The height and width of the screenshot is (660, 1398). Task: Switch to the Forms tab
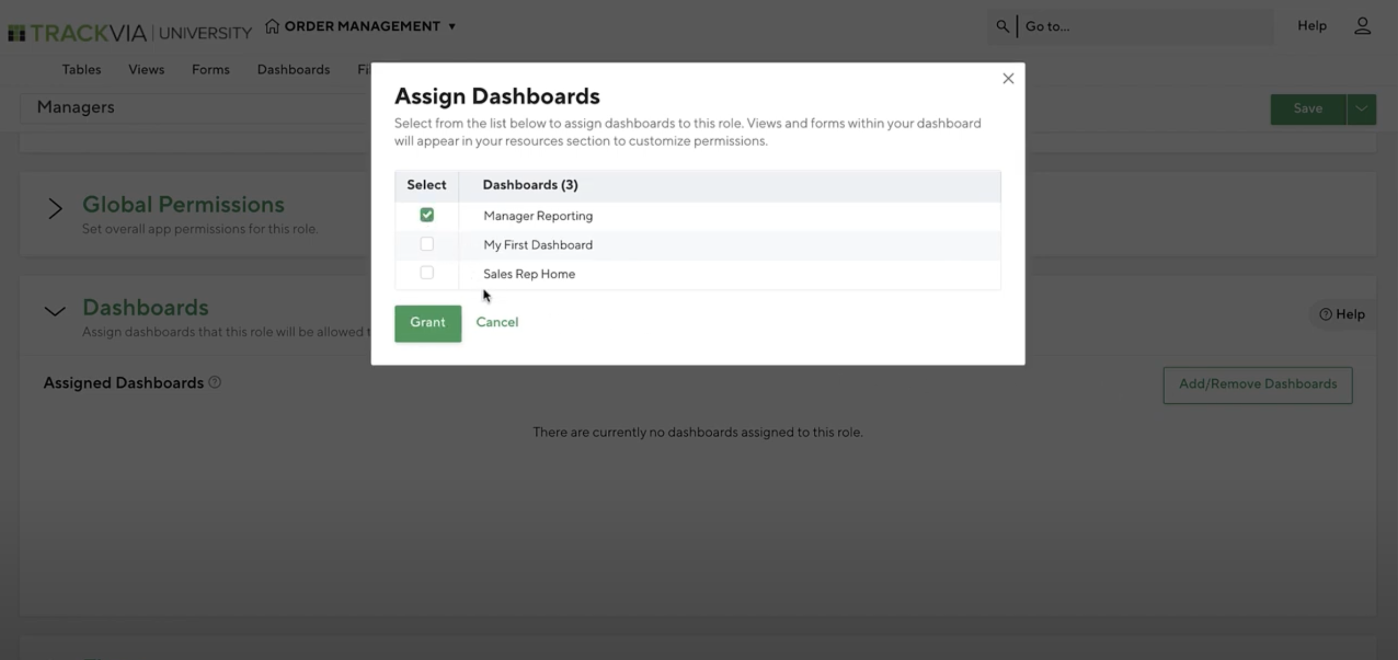click(210, 69)
